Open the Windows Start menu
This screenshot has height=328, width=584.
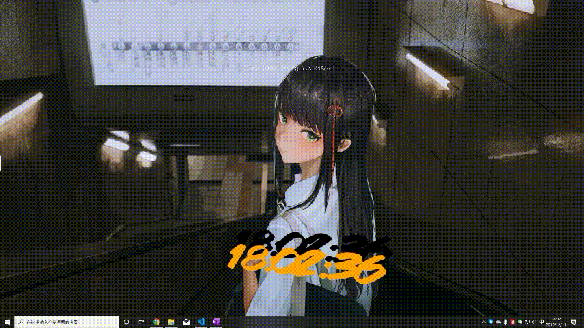[x=5, y=321]
